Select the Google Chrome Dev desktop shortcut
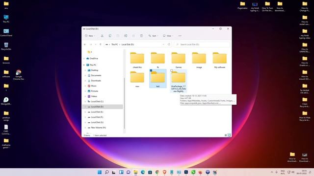The image size is (314, 176). pos(19,75)
